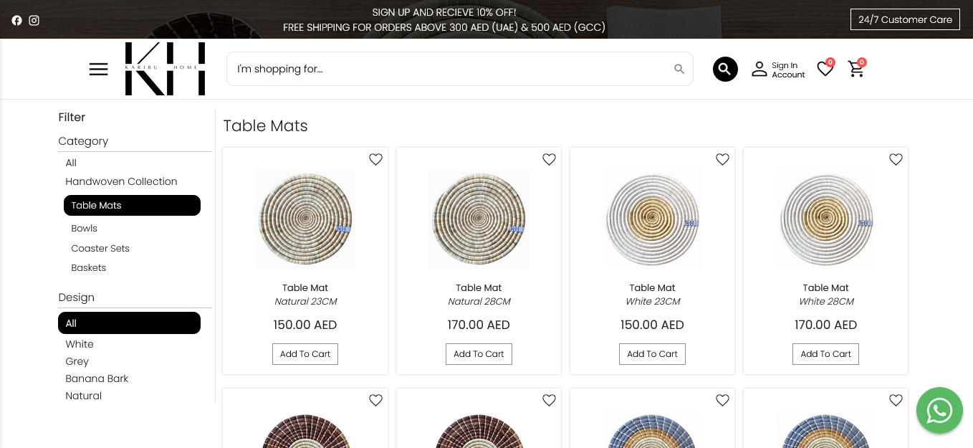Favorite the Natural 23CM table mat
Screen dimensions: 973x448
tap(375, 159)
